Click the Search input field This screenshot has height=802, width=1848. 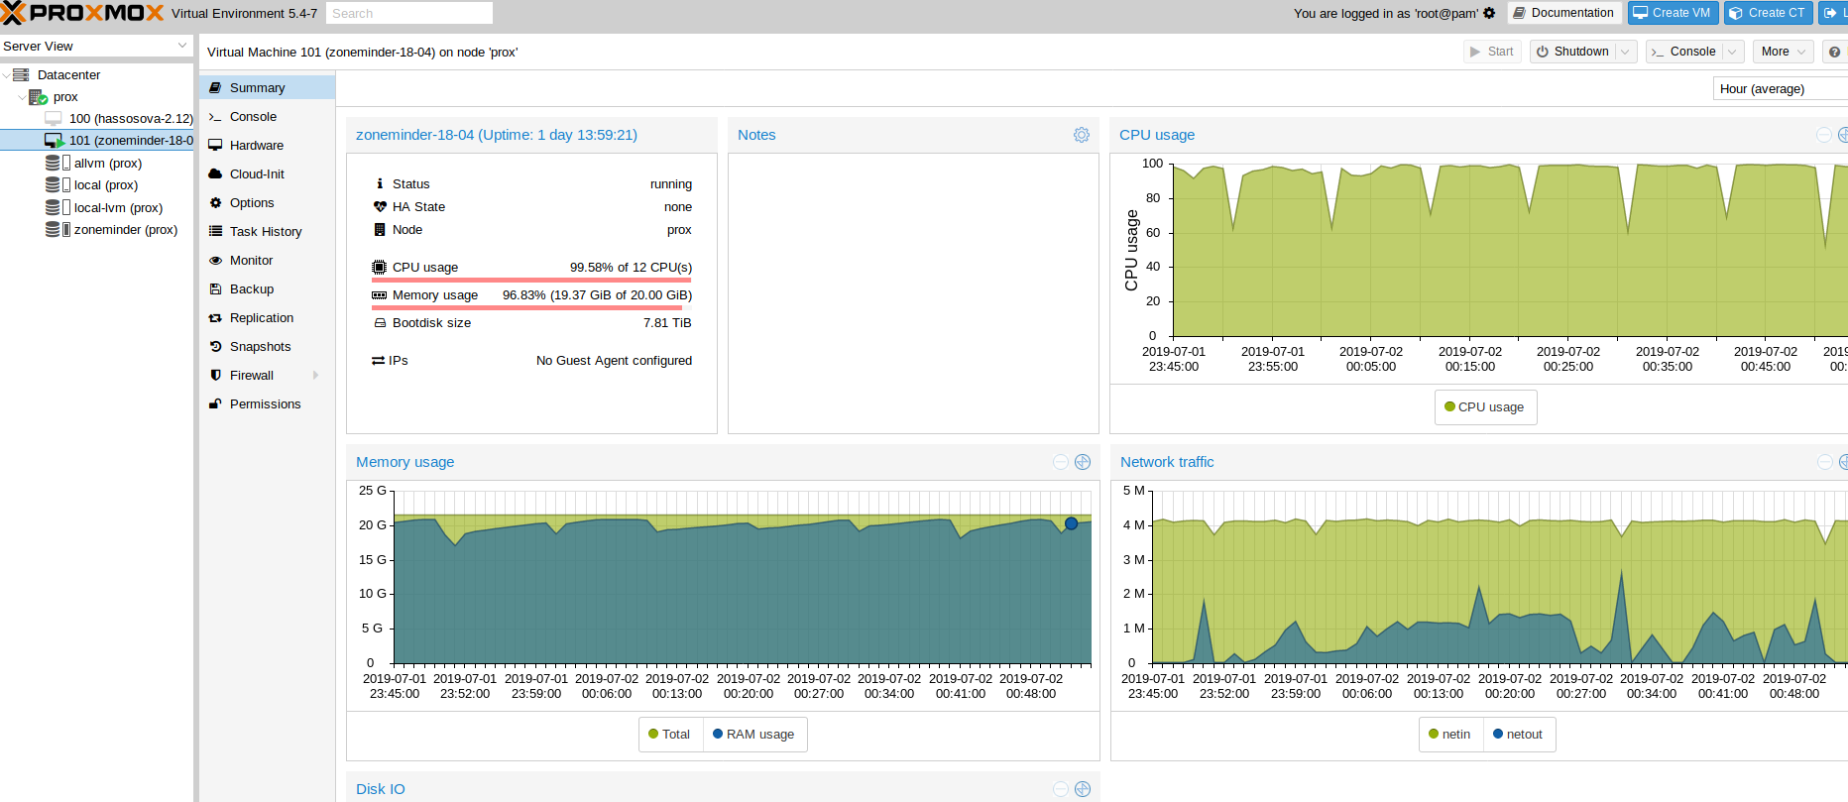[408, 13]
